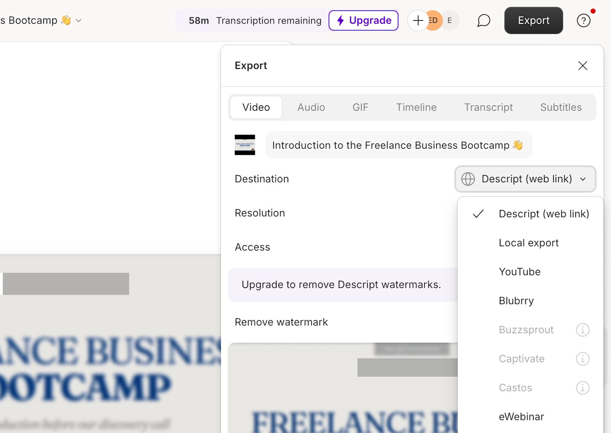Choose Buzzsprout as destination
611x433 pixels.
(x=526, y=330)
